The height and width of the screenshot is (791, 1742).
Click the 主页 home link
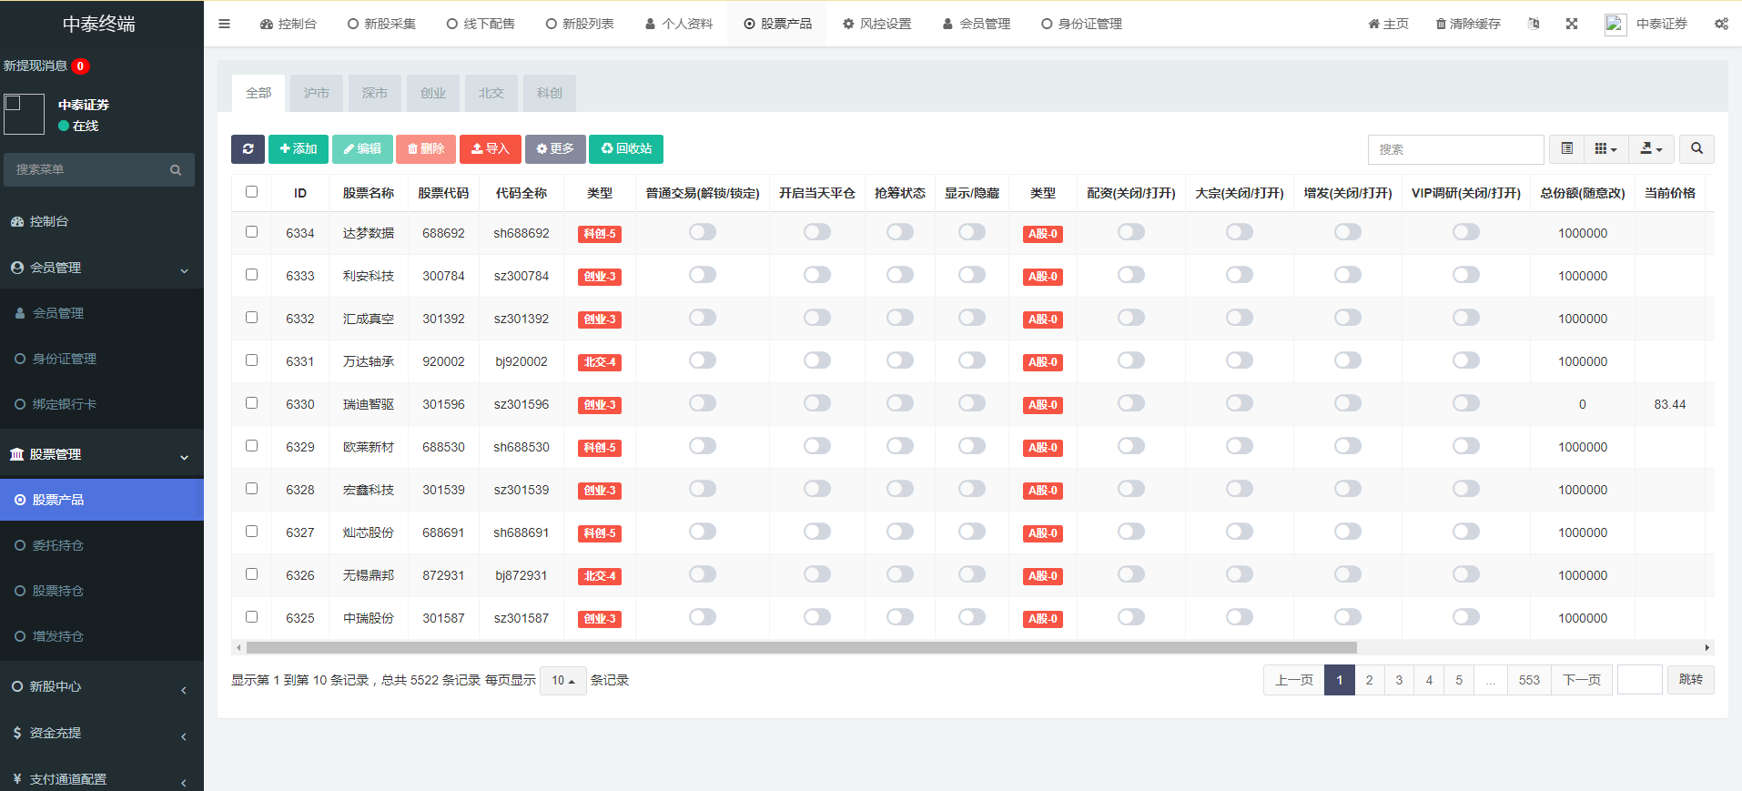(1388, 24)
